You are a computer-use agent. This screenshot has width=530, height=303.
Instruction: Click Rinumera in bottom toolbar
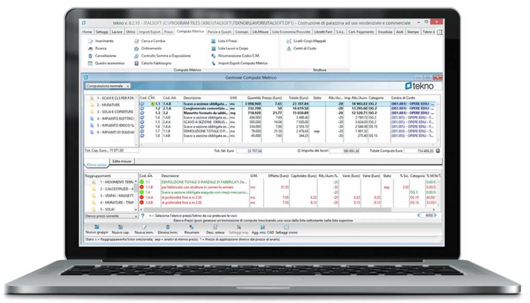tap(191, 230)
